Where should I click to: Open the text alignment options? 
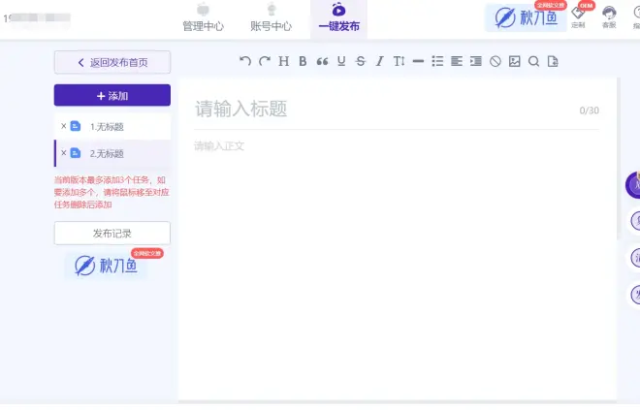(457, 61)
